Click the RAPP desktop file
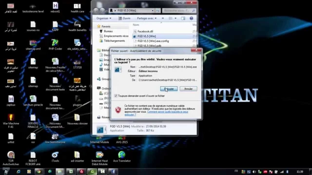This screenshot has width=312, height=175. 55,26
